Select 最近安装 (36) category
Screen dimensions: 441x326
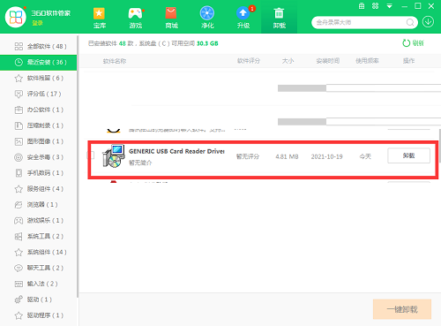[38, 62]
